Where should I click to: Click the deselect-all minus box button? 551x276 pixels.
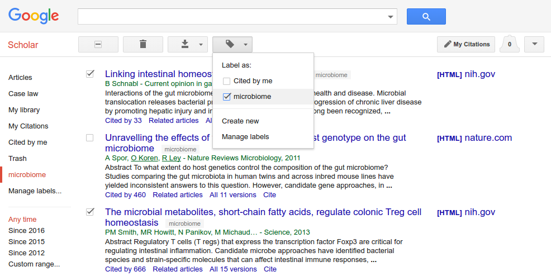(x=98, y=44)
